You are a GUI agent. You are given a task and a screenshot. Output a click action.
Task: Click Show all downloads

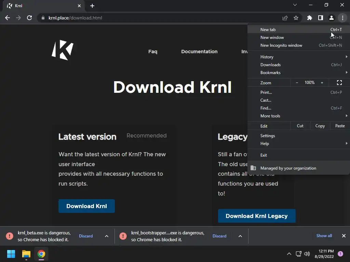(324, 236)
